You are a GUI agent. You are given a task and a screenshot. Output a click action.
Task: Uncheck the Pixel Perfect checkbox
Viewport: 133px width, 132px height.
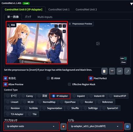(91, 78)
